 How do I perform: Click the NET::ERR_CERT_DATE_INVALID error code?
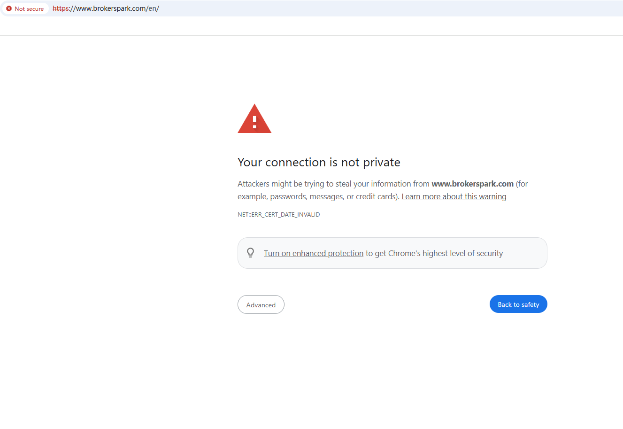pos(278,214)
